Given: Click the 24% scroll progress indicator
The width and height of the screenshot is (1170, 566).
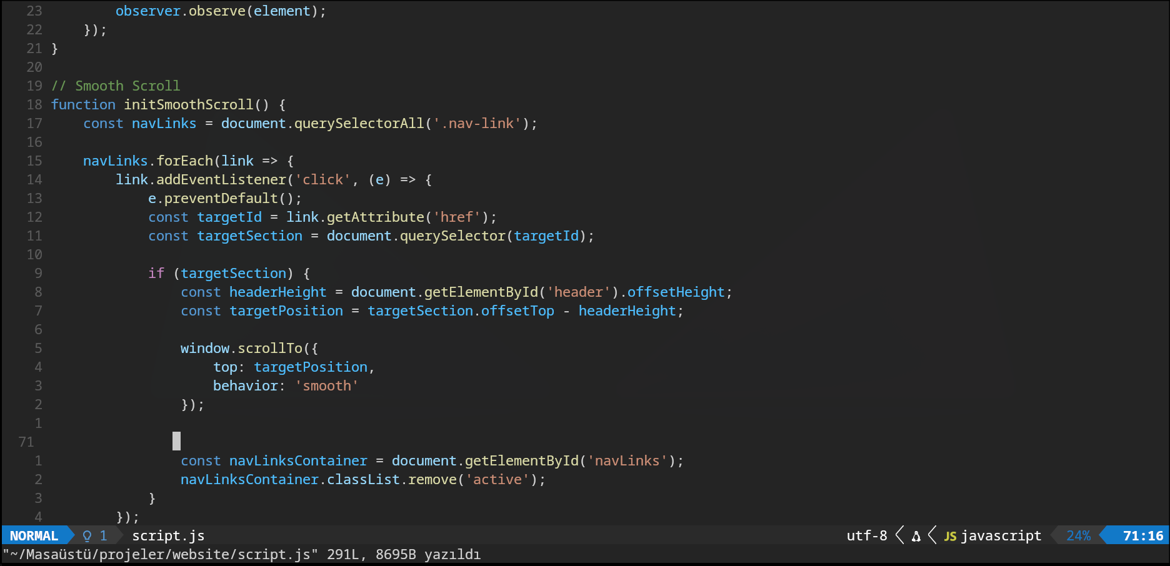Looking at the screenshot, I should (1078, 535).
